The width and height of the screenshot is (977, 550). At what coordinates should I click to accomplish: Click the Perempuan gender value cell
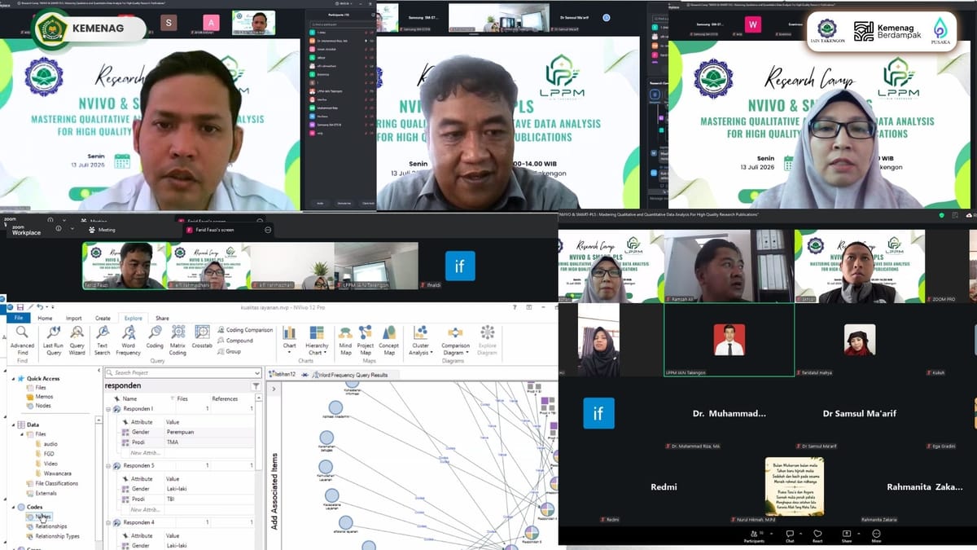pyautogui.click(x=180, y=432)
